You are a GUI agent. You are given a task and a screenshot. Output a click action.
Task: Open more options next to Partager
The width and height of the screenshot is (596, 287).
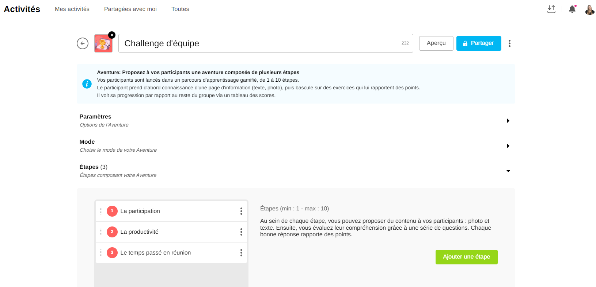click(x=509, y=43)
